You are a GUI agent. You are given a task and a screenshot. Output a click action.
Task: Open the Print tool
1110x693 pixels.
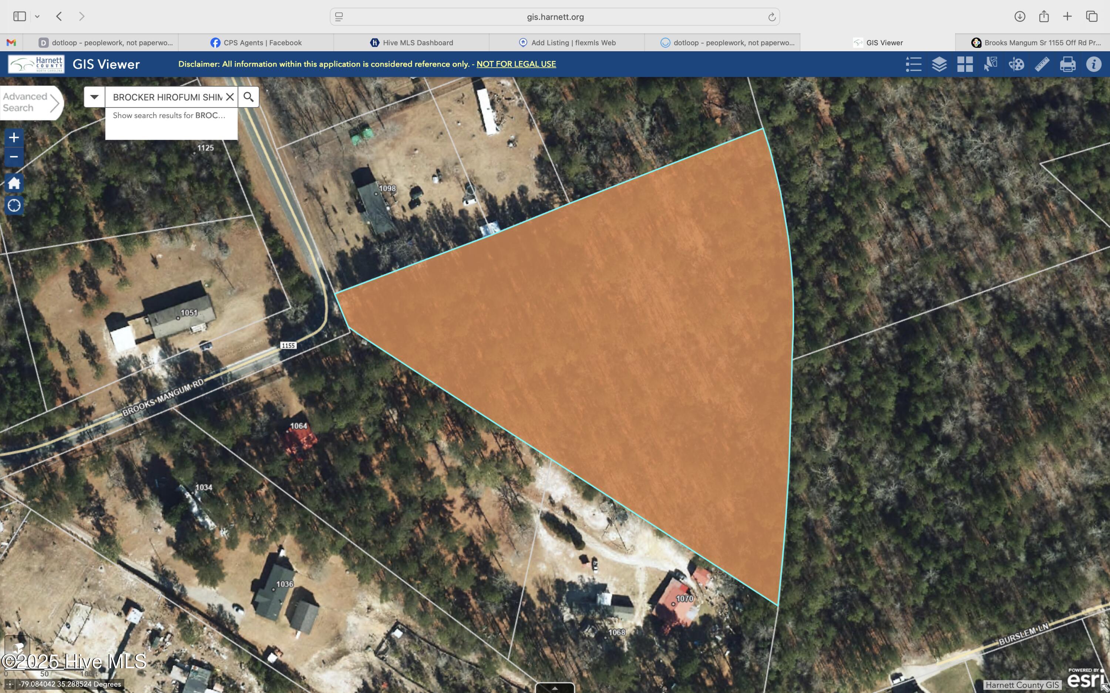1068,64
